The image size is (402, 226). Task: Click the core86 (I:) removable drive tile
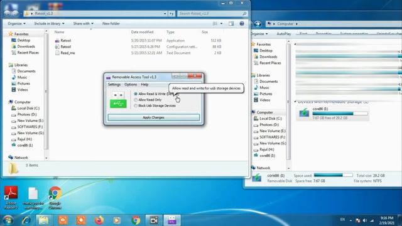tap(333, 113)
